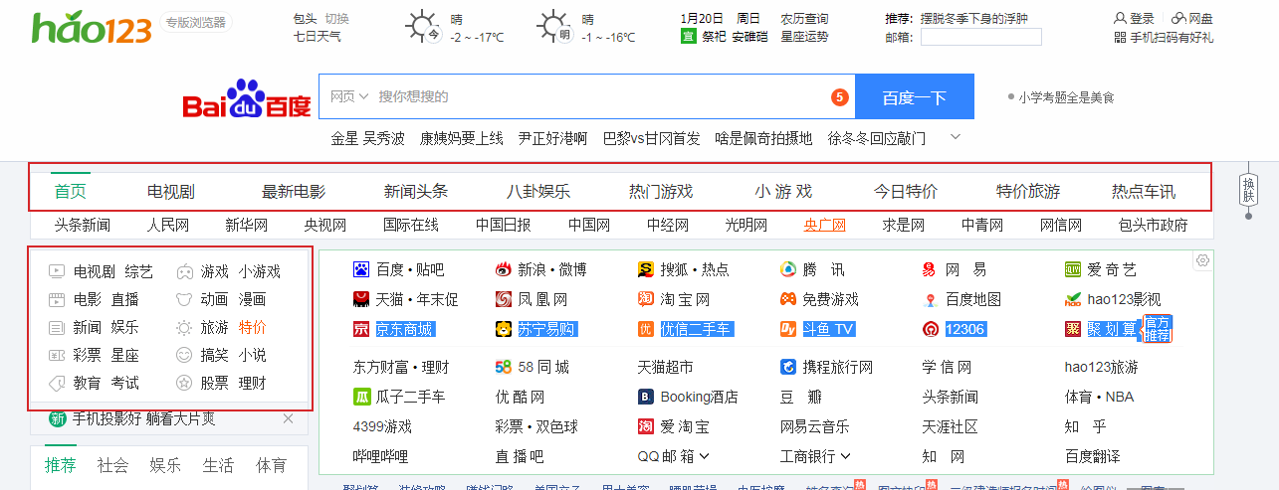1279x490 pixels.
Task: Click the 12306 railway icon
Action: (x=930, y=329)
